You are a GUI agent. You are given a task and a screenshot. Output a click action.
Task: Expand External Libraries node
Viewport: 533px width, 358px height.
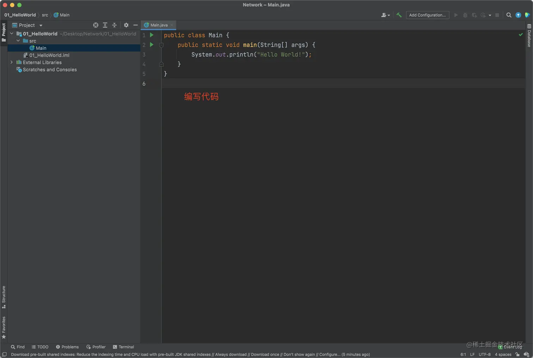tap(12, 62)
